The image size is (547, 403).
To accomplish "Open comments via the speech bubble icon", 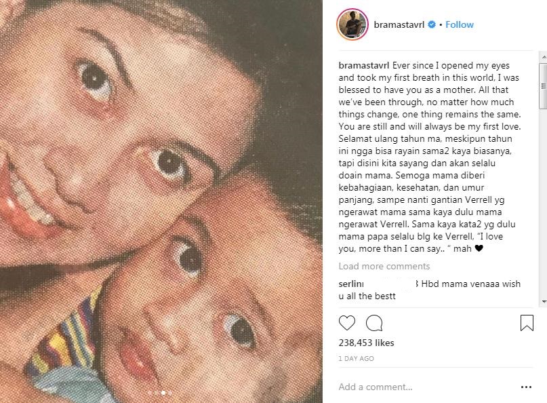I will pyautogui.click(x=373, y=322).
